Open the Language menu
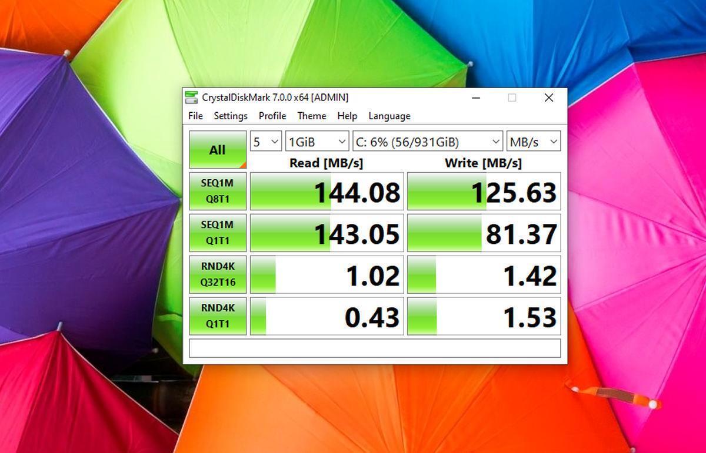This screenshot has width=706, height=453. click(389, 116)
